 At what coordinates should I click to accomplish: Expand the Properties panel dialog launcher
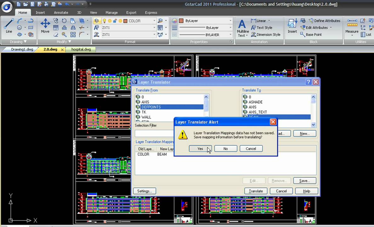click(231, 42)
